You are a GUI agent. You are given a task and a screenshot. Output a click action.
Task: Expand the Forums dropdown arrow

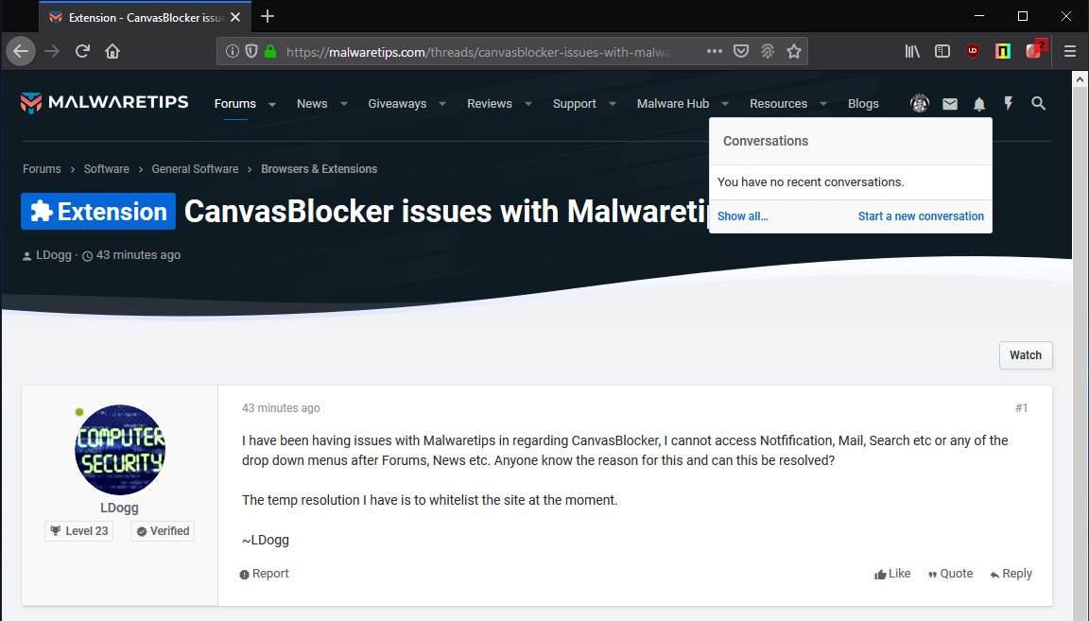pyautogui.click(x=272, y=104)
